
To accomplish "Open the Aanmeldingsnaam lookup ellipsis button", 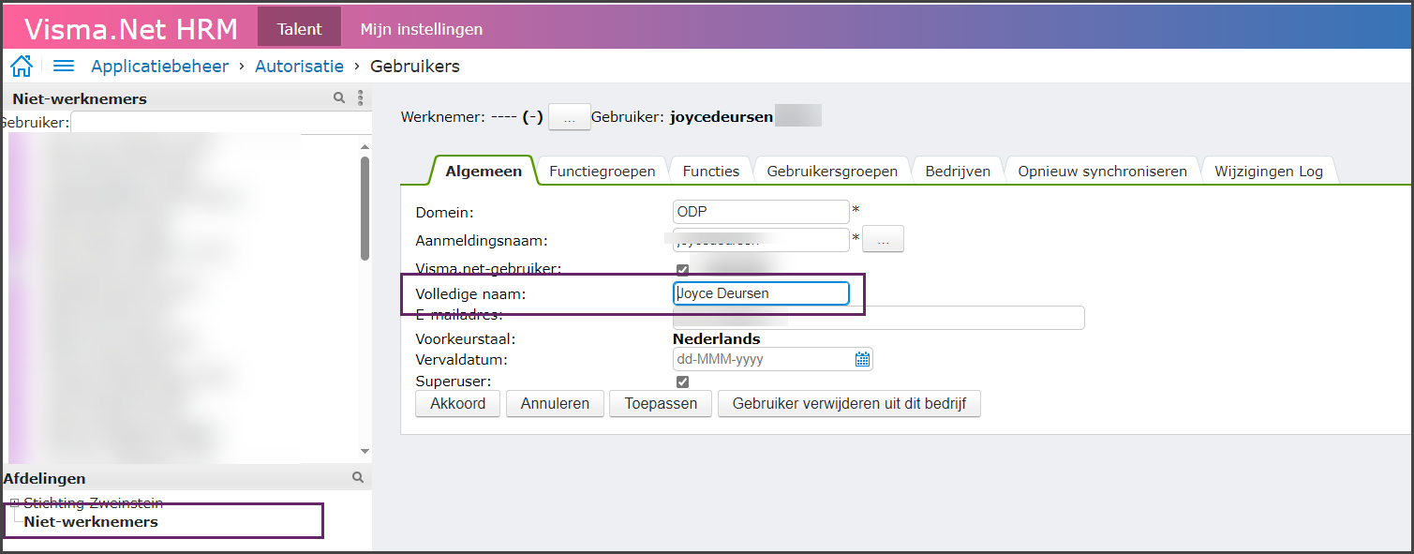I will pyautogui.click(x=883, y=239).
